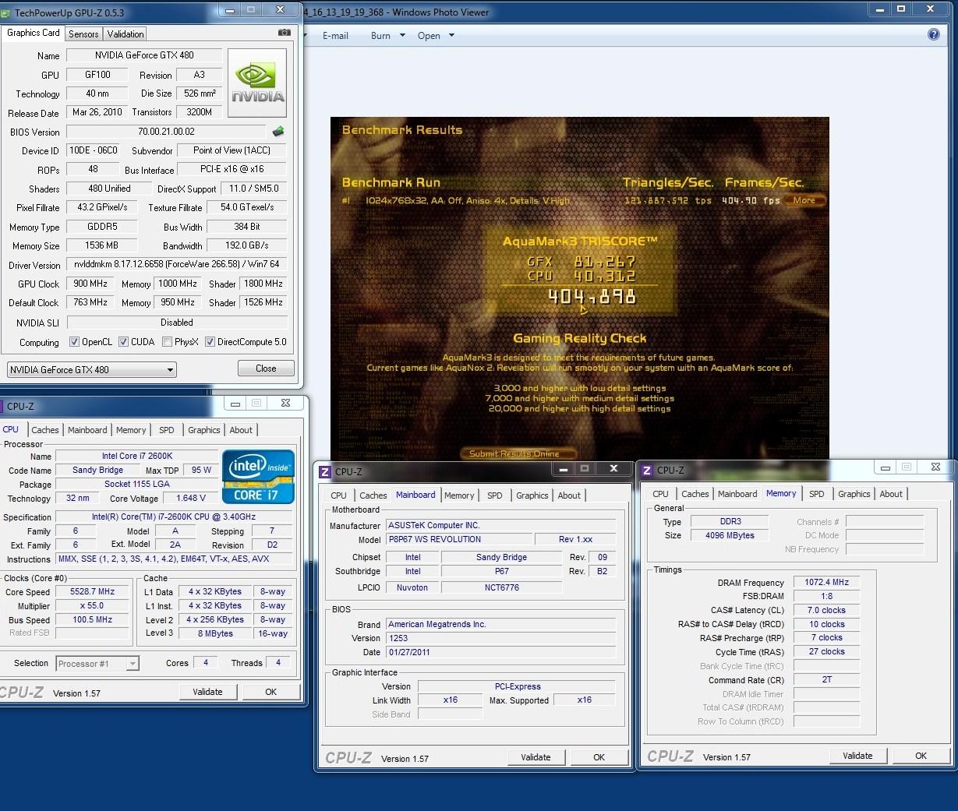
Task: Open SPD tab in CPU-Z CPU window
Action: (167, 430)
